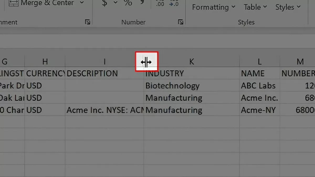This screenshot has width=315, height=177.
Task: Click Decrease Decimal icon
Action: click(x=173, y=3)
